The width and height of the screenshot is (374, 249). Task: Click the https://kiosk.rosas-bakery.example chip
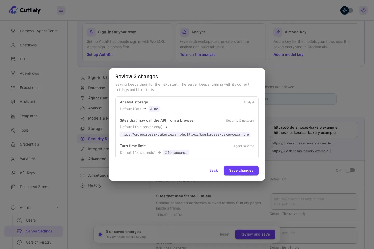pyautogui.click(x=300, y=151)
